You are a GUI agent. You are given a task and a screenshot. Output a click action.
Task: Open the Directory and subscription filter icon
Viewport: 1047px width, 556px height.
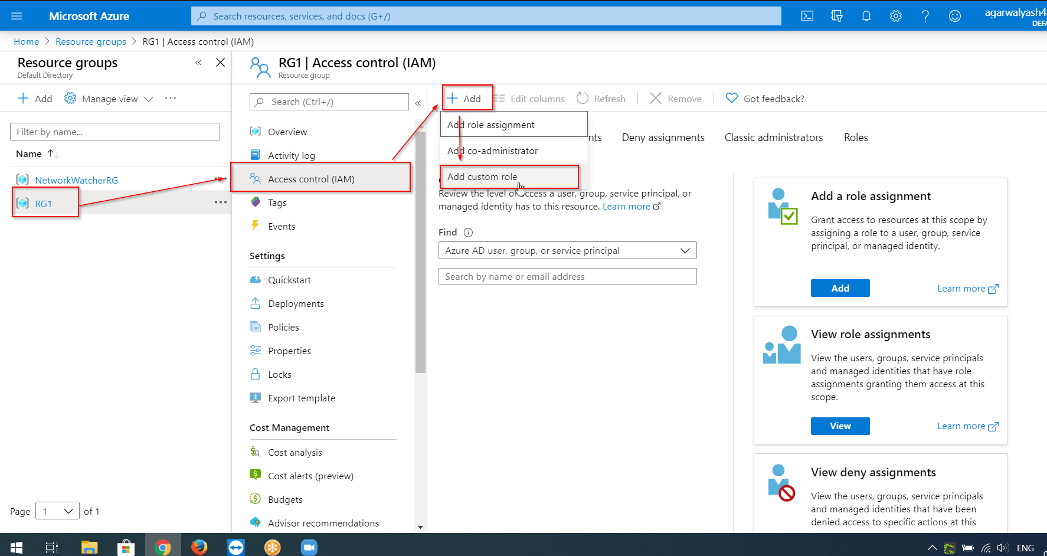pos(836,16)
